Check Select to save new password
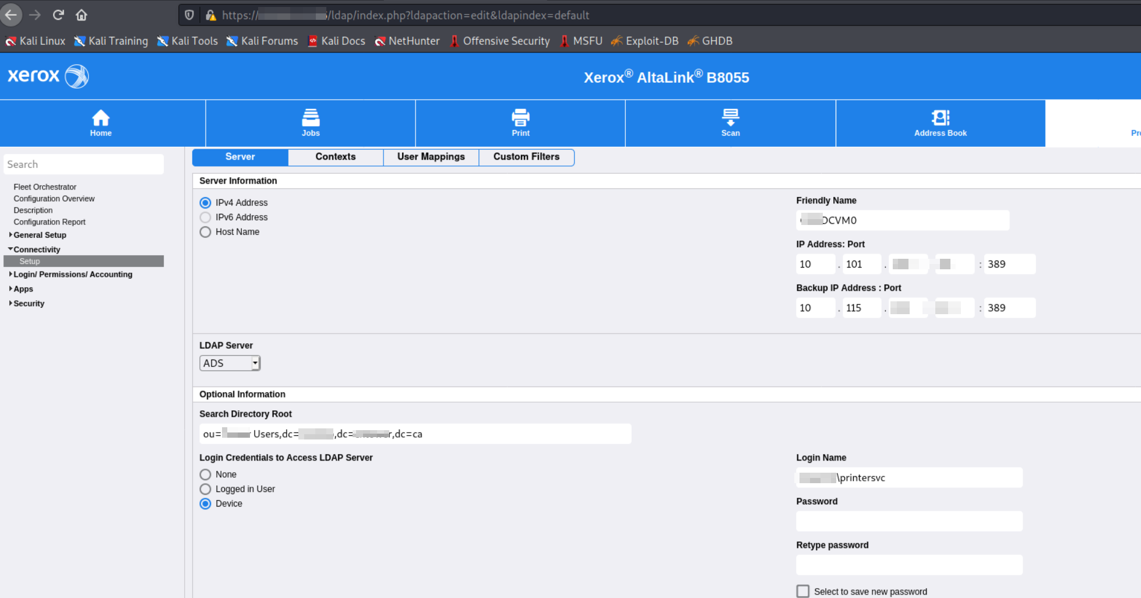This screenshot has height=598, width=1141. [803, 591]
